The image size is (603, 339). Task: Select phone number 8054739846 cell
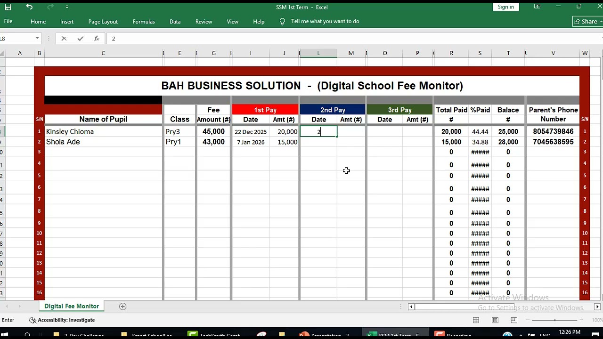[x=553, y=132]
